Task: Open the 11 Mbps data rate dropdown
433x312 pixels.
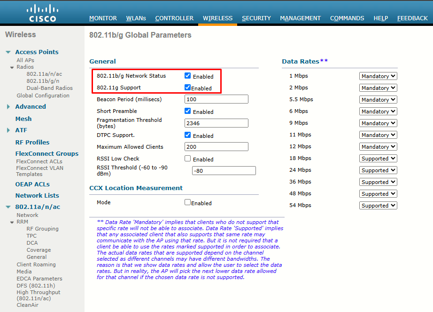Action: pos(378,135)
